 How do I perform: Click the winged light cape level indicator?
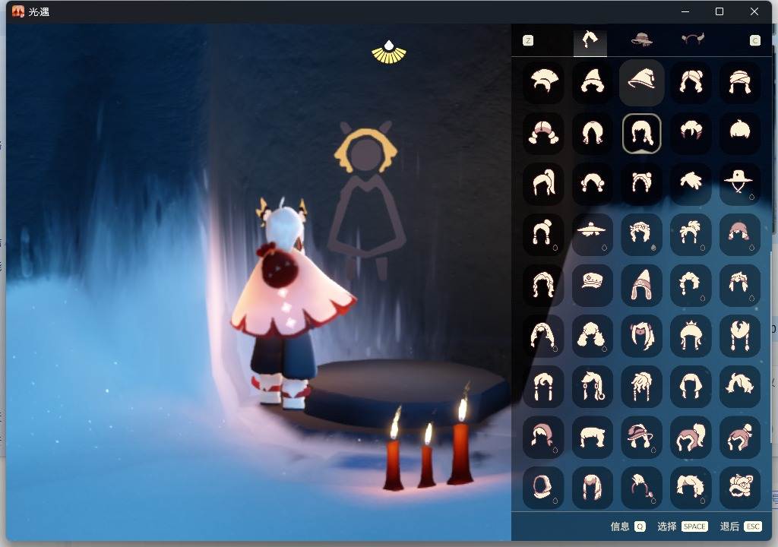[x=389, y=52]
